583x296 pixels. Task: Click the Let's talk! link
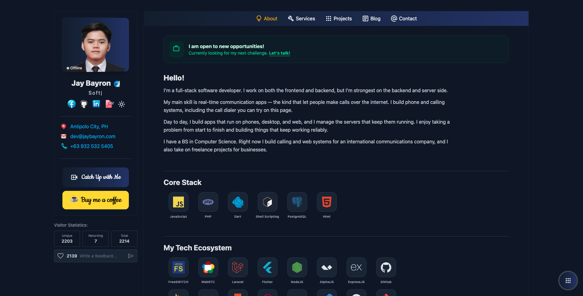pyautogui.click(x=280, y=53)
